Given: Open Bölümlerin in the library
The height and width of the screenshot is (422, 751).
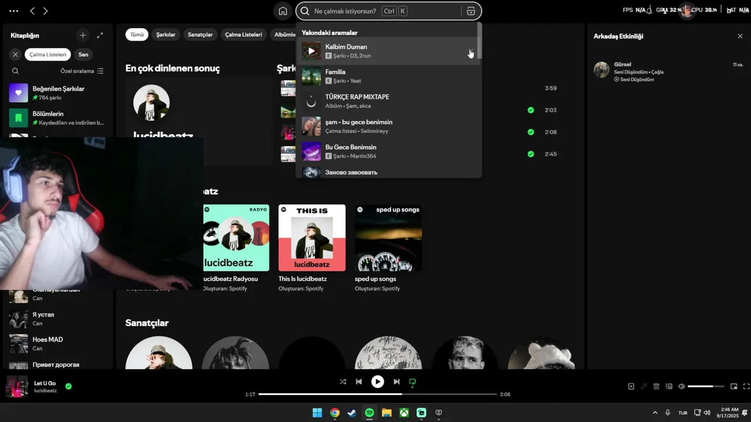Looking at the screenshot, I should 56,118.
